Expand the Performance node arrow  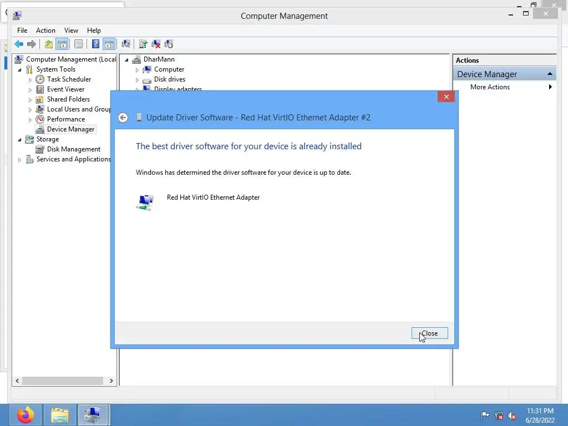coord(30,120)
